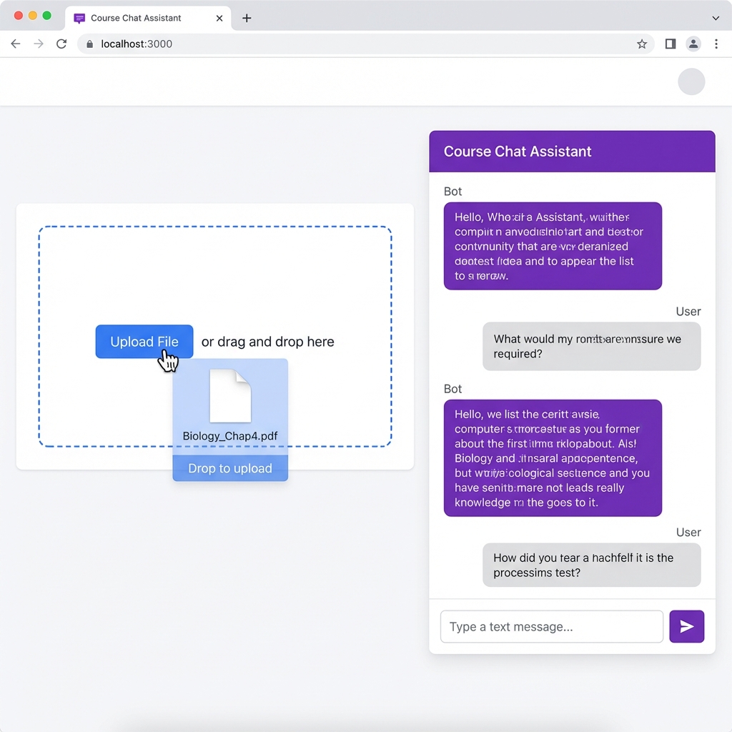
Task: Click the first Bot greeting message bubble
Action: tap(553, 246)
